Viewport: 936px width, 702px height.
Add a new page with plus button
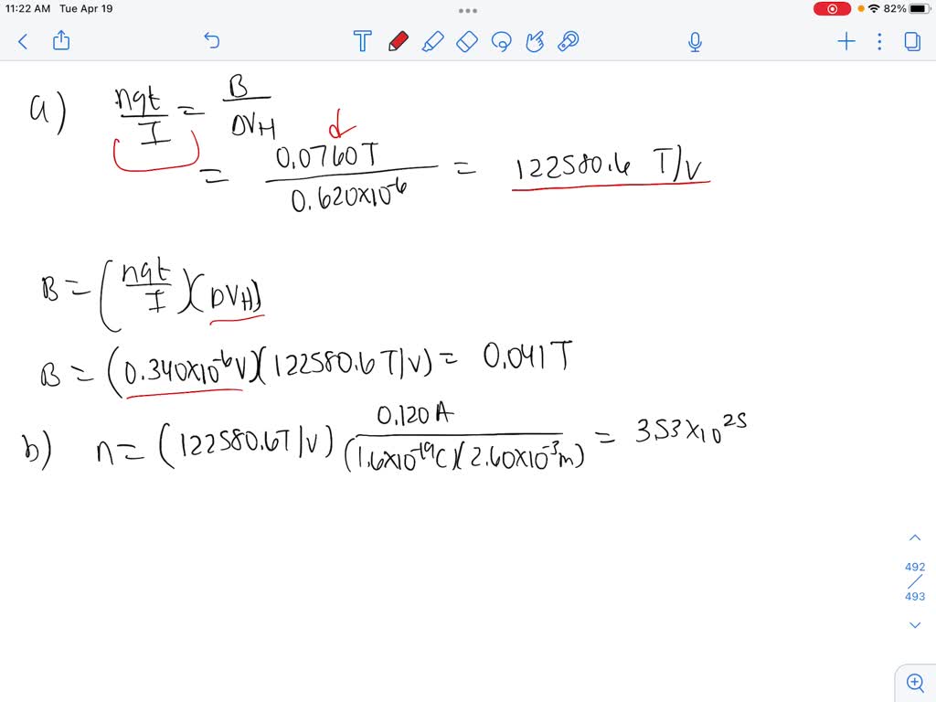coord(846,41)
